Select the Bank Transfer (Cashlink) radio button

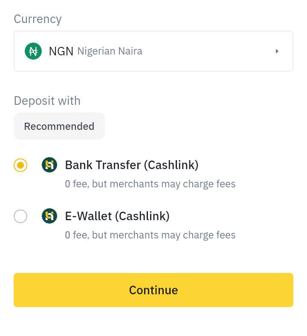click(20, 165)
